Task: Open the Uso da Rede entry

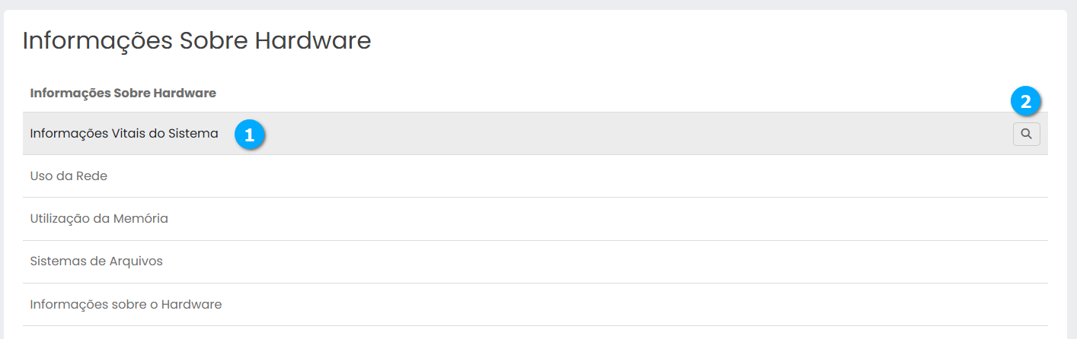Action: coord(533,176)
